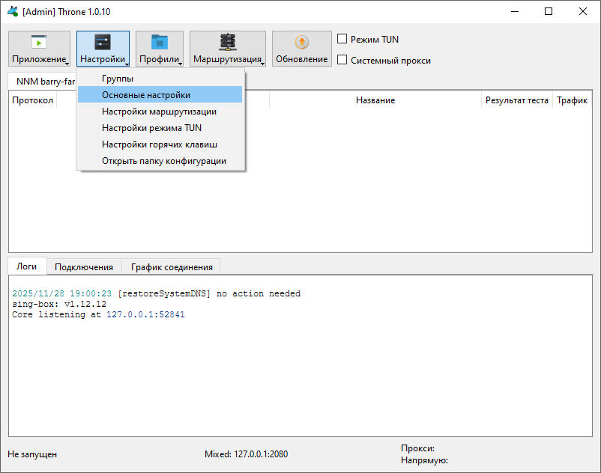Select Настройки горячих клавиш menu item

[x=160, y=144]
